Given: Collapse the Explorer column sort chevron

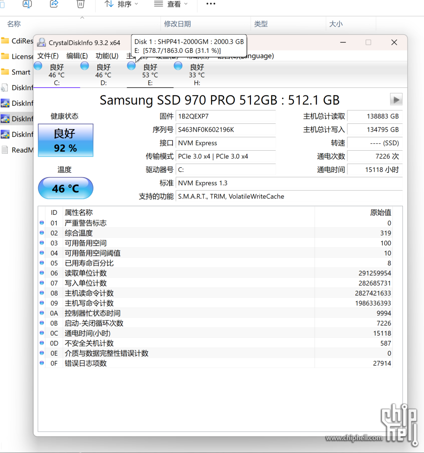Looking at the screenshot, I should click(82, 18).
